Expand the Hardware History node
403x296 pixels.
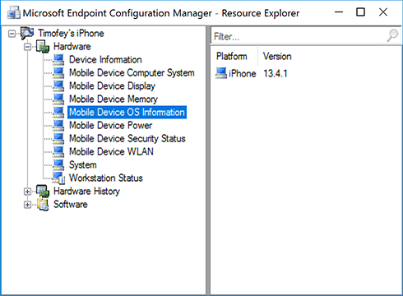point(27,192)
